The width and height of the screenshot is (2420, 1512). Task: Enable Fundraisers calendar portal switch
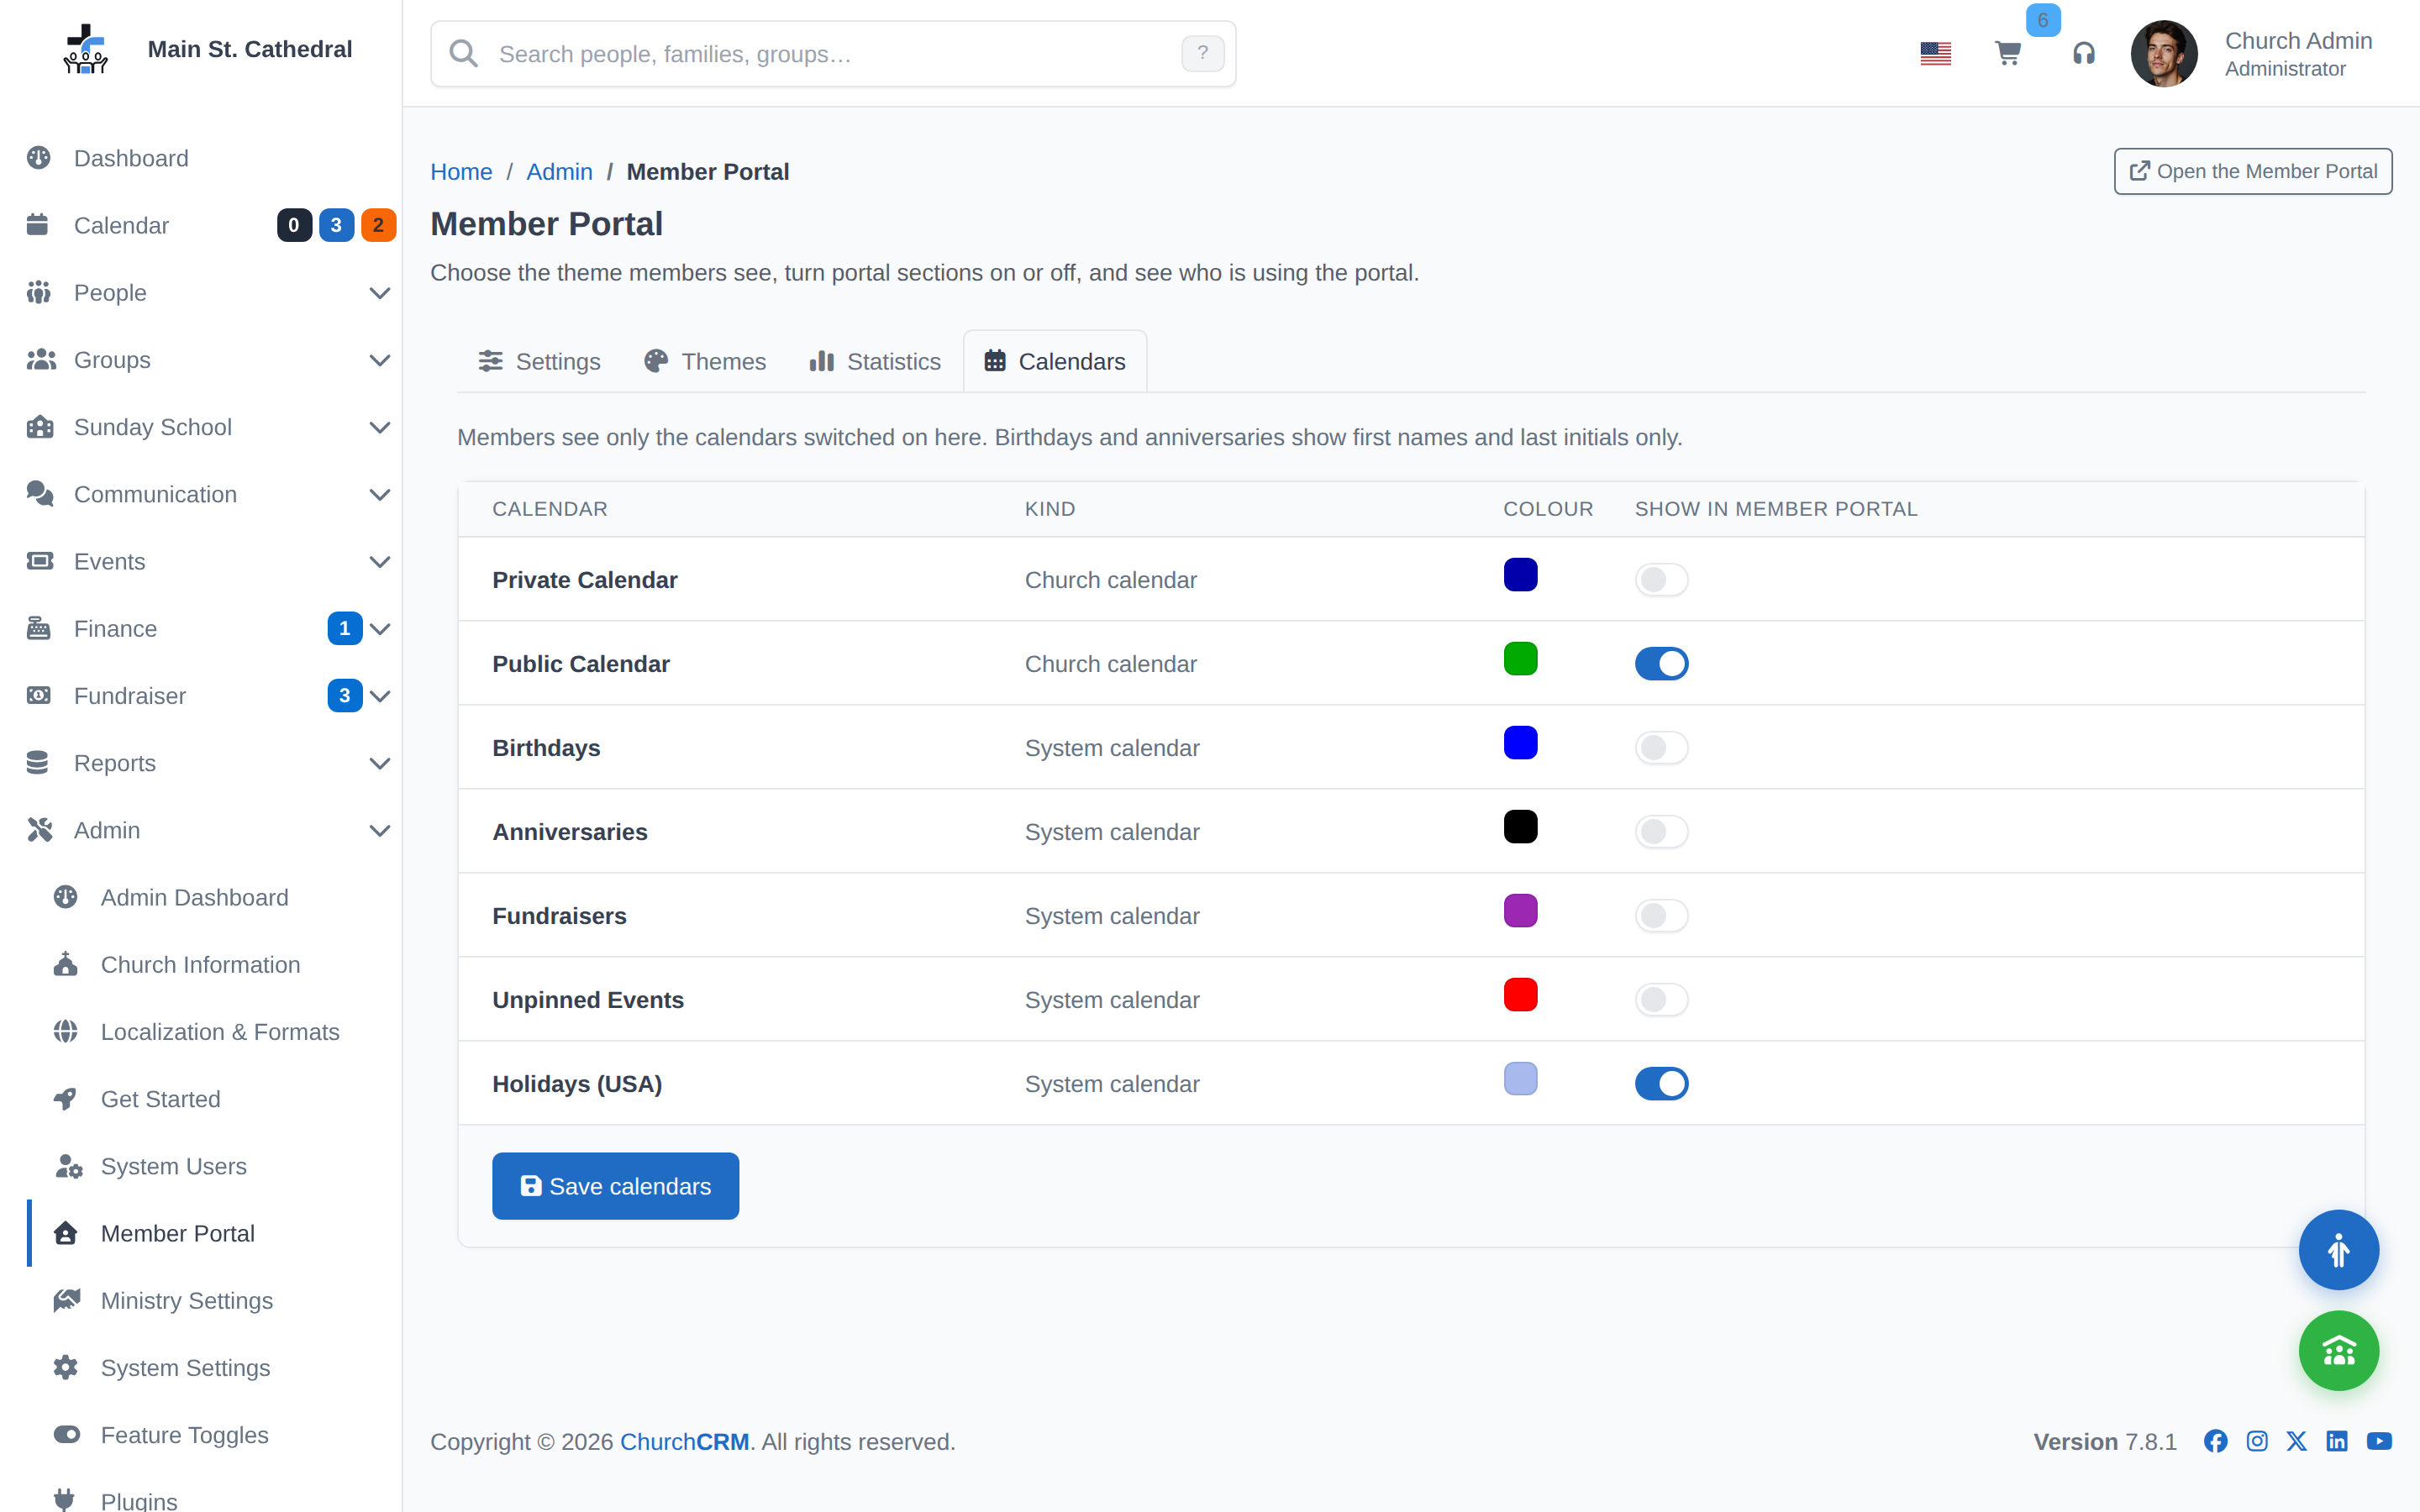tap(1661, 916)
